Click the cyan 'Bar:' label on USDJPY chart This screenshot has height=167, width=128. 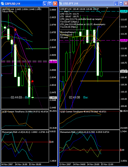(x=86, y=97)
